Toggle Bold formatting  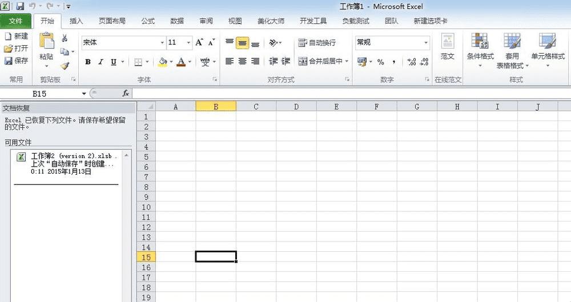click(88, 62)
